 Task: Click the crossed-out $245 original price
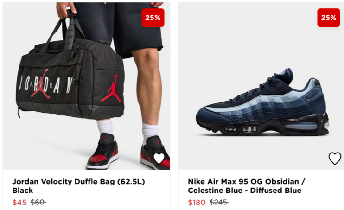pos(219,202)
